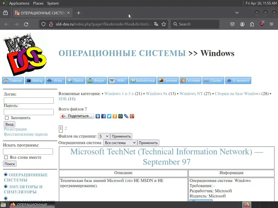Open the SDK subcategory link

coord(63,99)
